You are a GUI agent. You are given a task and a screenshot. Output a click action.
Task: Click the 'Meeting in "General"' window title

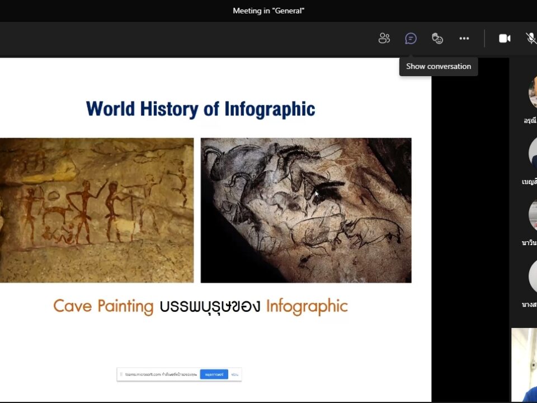(x=268, y=11)
